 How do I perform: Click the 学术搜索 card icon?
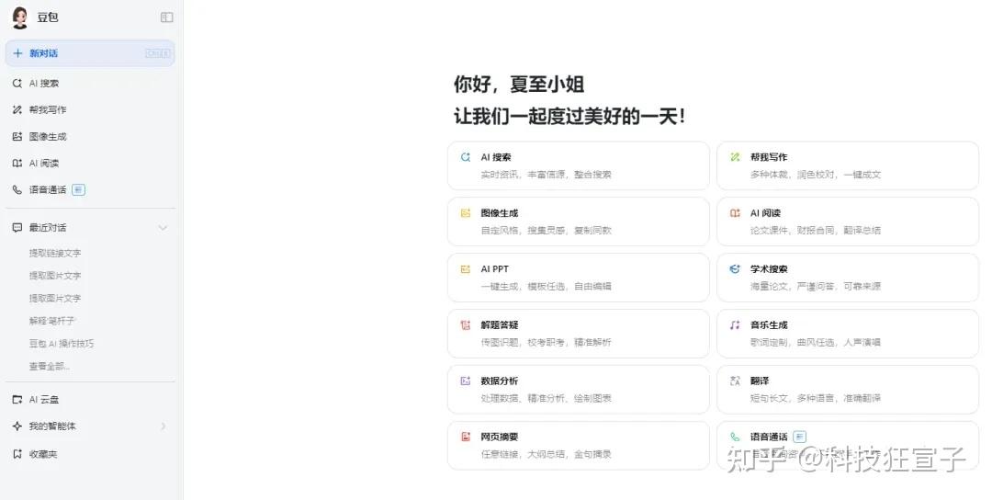click(735, 269)
